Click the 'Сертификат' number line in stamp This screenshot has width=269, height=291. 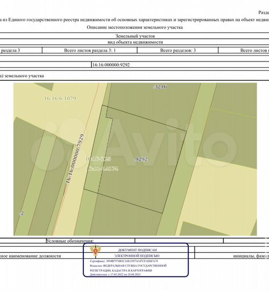pyautogui.click(x=123, y=261)
